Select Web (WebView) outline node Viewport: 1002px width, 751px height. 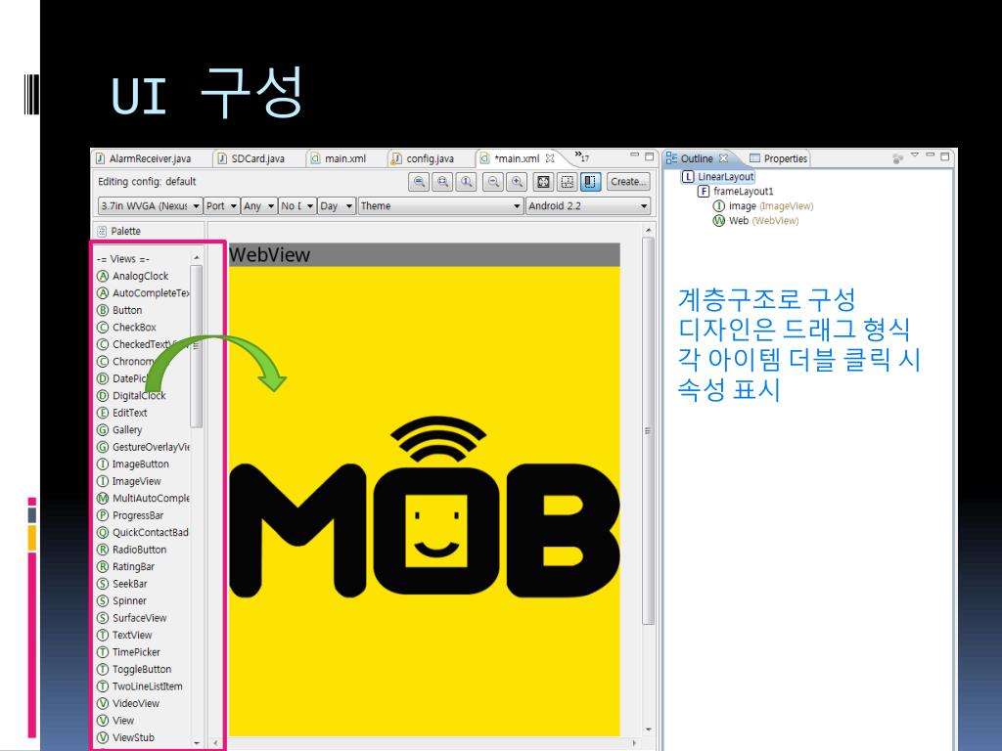pyautogui.click(x=756, y=221)
